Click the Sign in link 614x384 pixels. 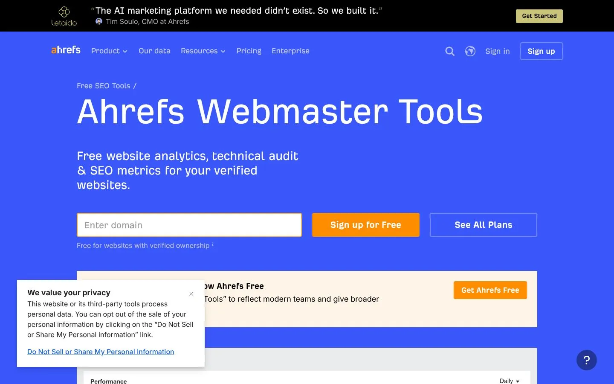498,51
